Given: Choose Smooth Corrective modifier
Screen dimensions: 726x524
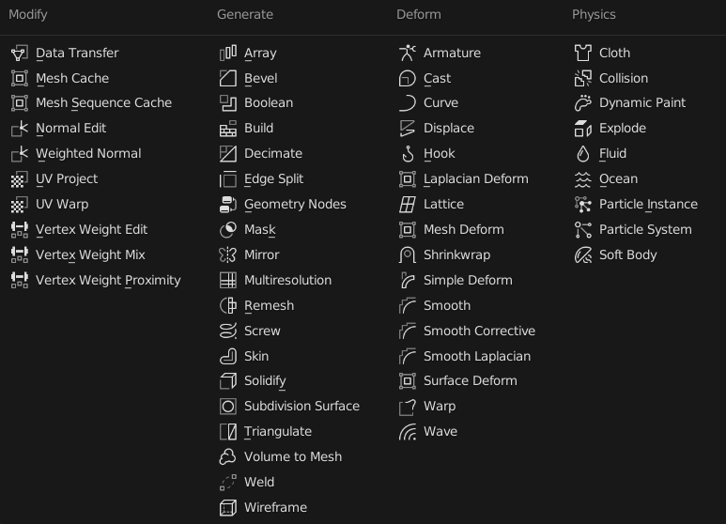Looking at the screenshot, I should point(468,331).
